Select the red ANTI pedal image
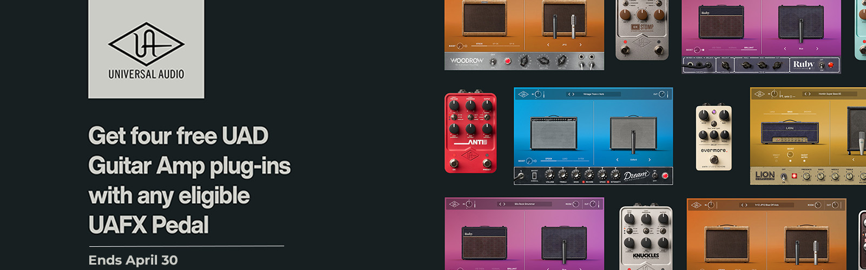This screenshot has height=270, width=866. [470, 132]
